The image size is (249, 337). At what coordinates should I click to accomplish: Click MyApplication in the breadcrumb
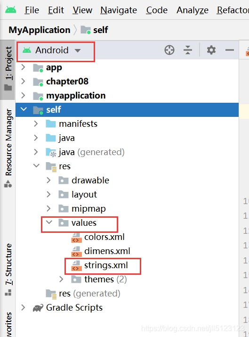[39, 30]
